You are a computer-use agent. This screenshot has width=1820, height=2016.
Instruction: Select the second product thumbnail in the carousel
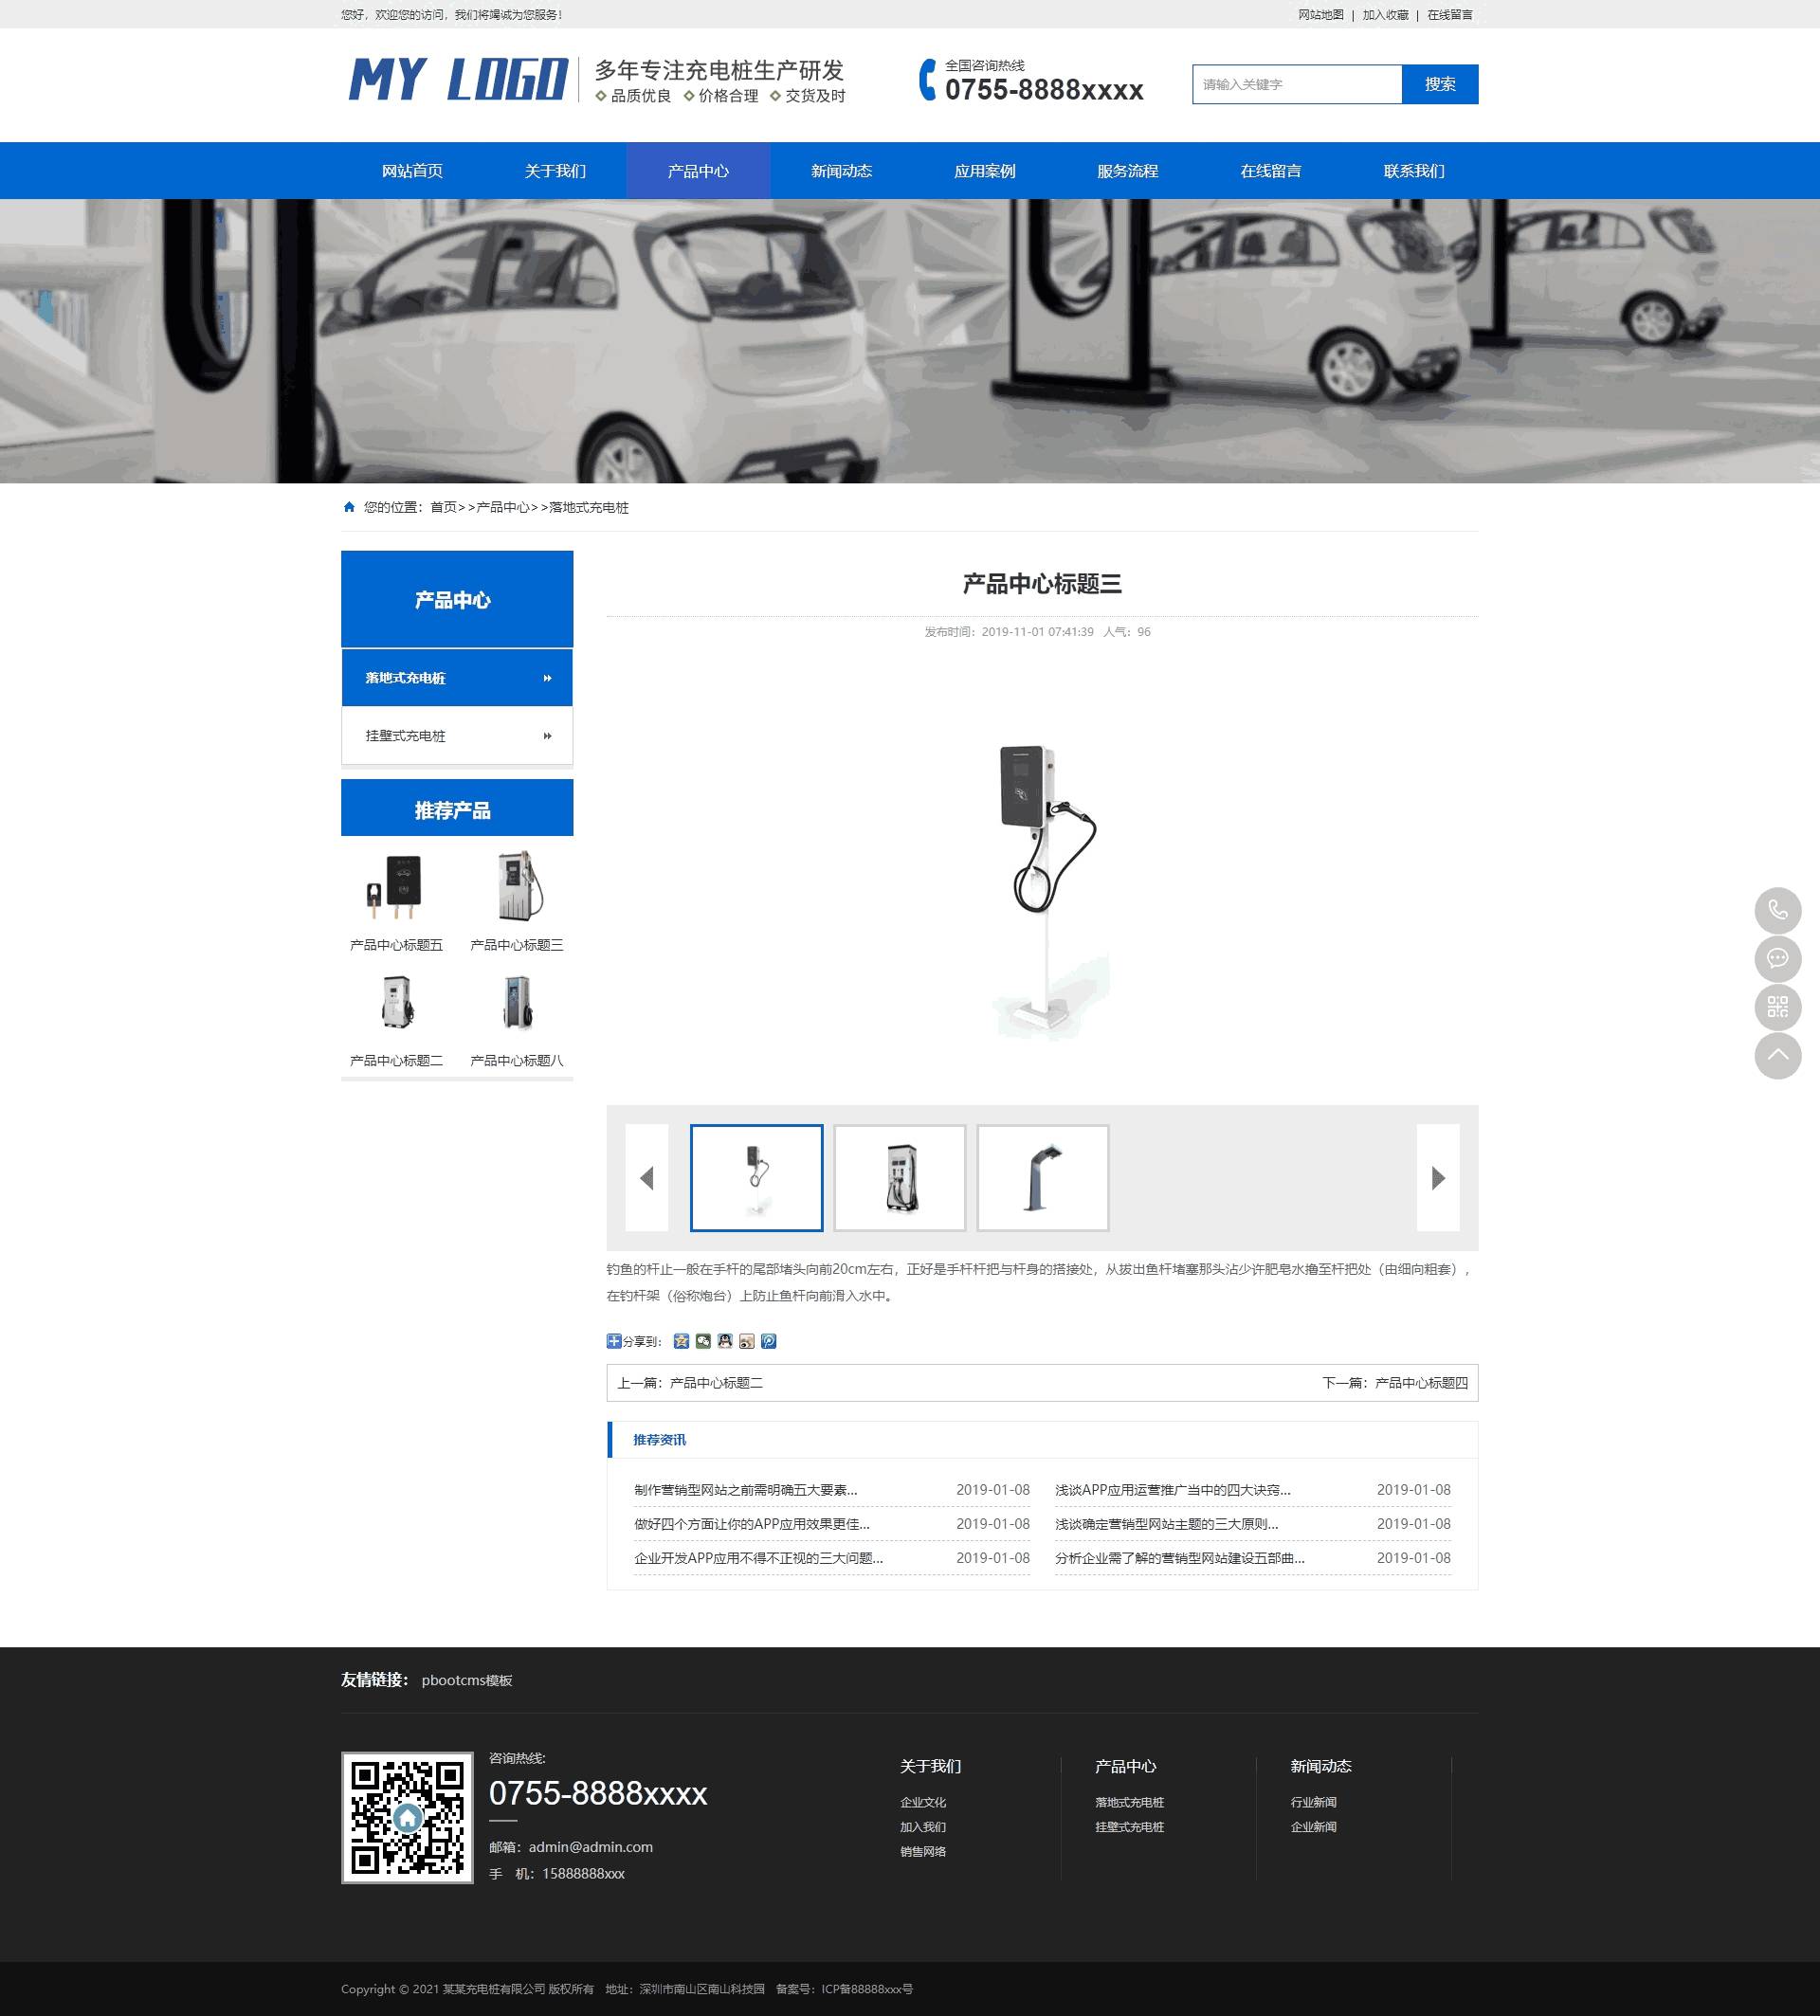(899, 1177)
